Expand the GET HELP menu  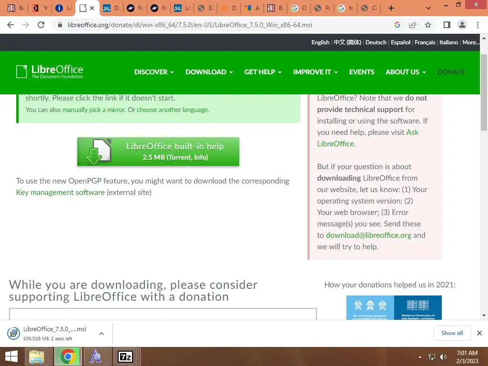tap(263, 72)
